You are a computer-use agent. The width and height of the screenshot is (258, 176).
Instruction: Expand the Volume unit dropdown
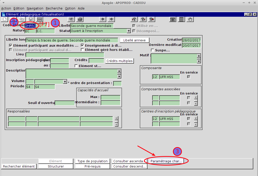point(65,82)
